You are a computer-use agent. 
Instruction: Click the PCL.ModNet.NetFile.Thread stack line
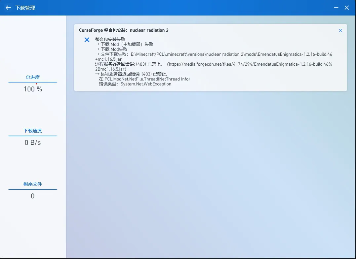(144, 79)
